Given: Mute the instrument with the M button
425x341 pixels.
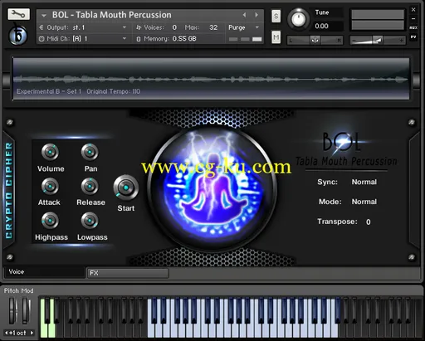Looking at the screenshot, I should point(276,37).
